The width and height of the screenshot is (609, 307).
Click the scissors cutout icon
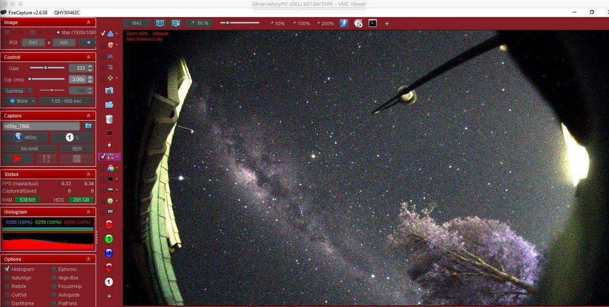110,56
